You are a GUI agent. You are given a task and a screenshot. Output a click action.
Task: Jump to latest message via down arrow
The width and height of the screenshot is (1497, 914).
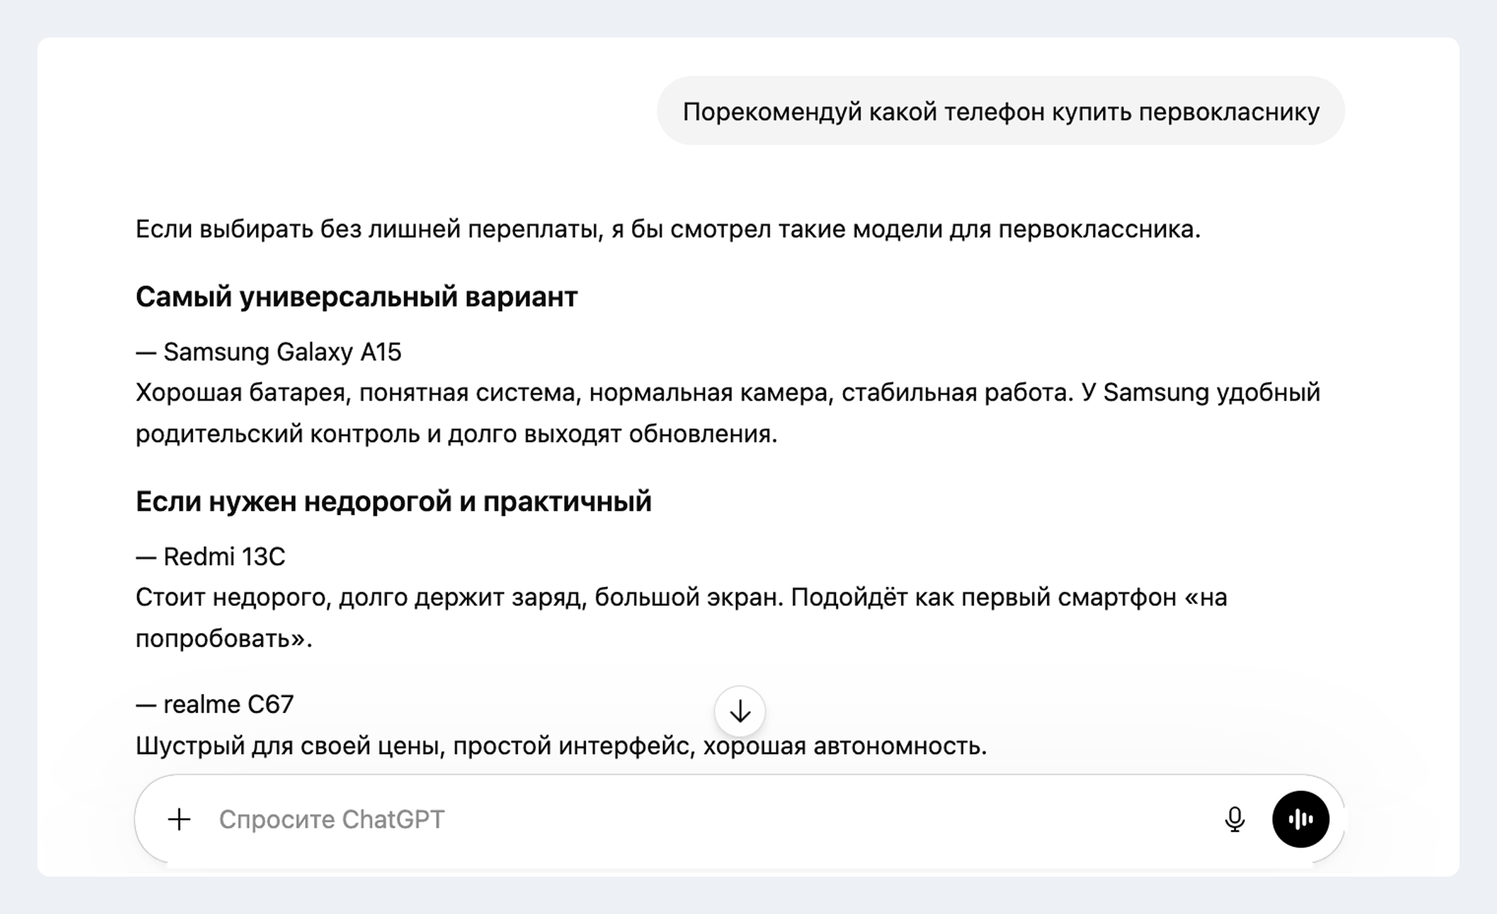(740, 711)
